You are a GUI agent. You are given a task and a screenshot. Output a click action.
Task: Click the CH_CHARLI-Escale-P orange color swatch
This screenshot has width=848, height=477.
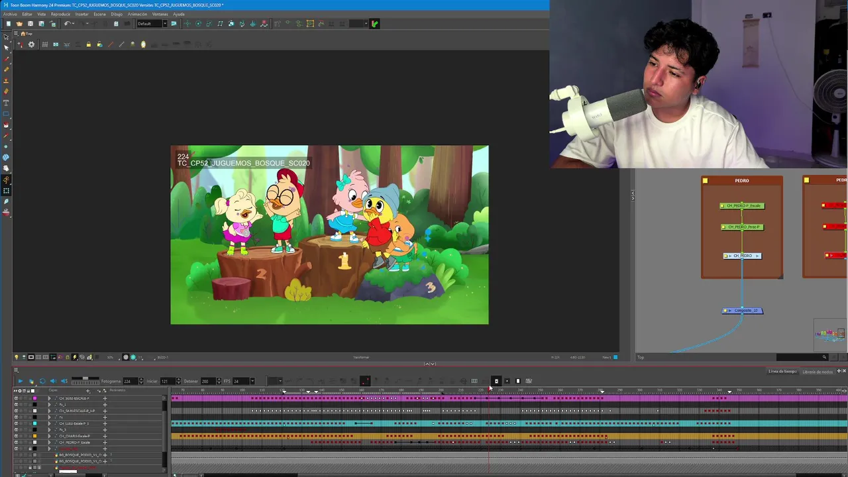tap(34, 436)
